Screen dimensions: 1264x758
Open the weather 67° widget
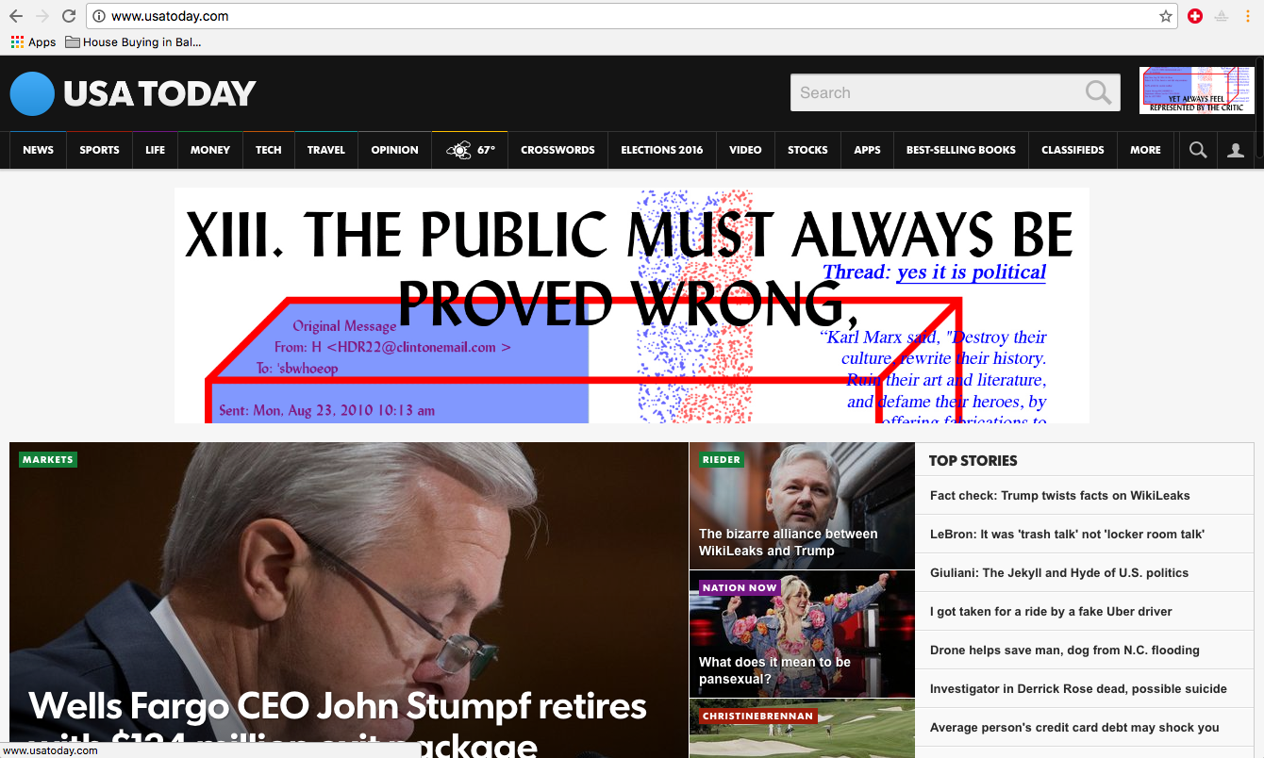point(470,150)
